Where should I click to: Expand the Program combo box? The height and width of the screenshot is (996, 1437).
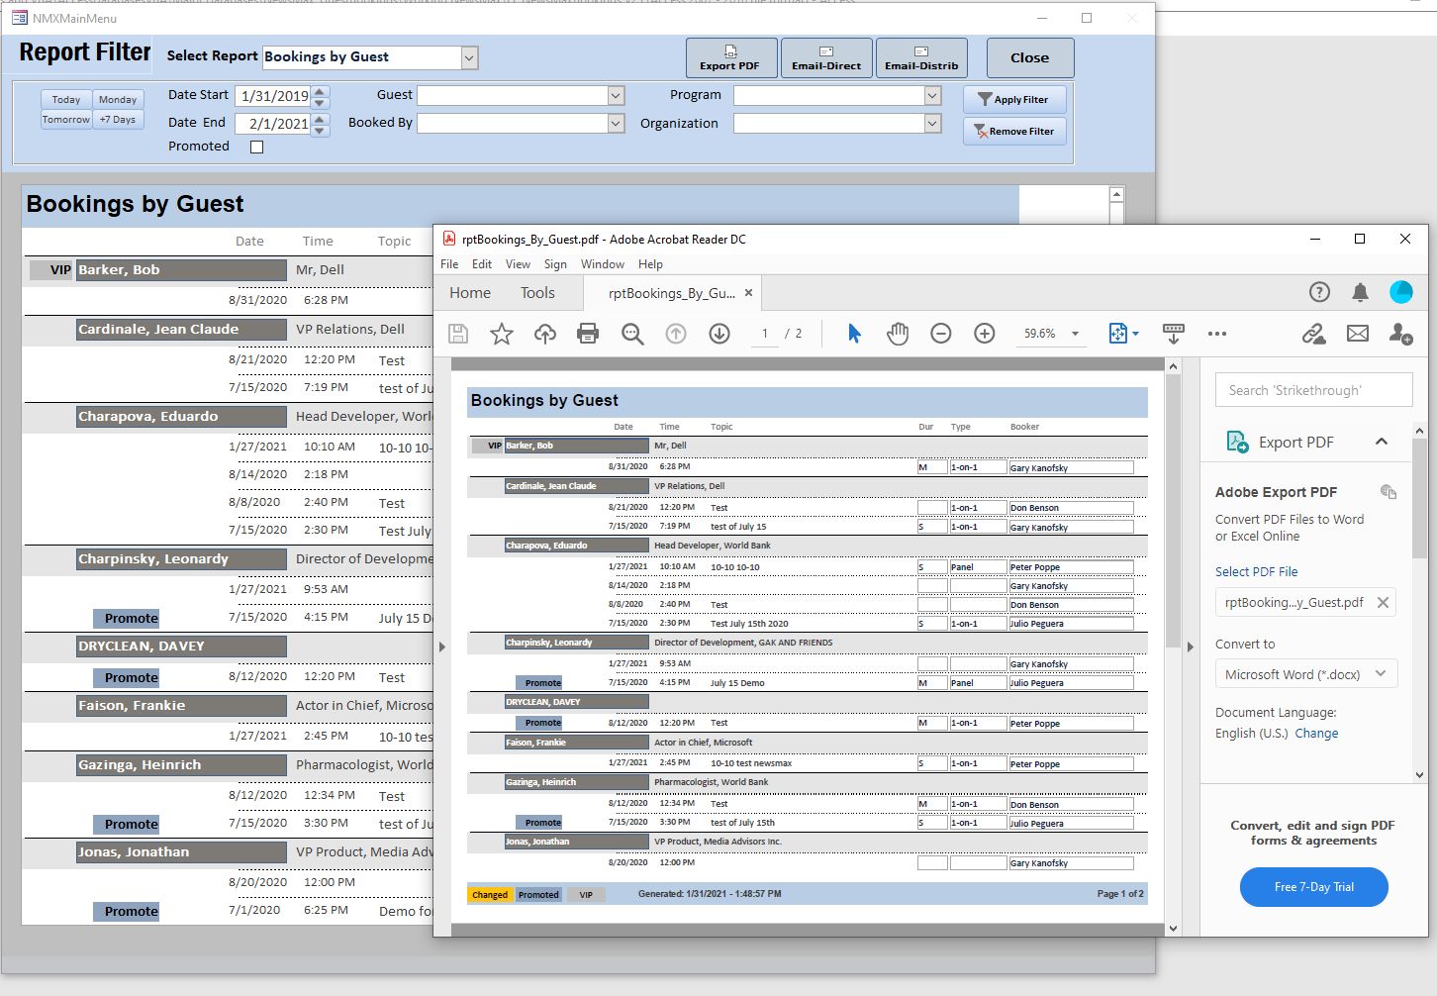click(932, 96)
